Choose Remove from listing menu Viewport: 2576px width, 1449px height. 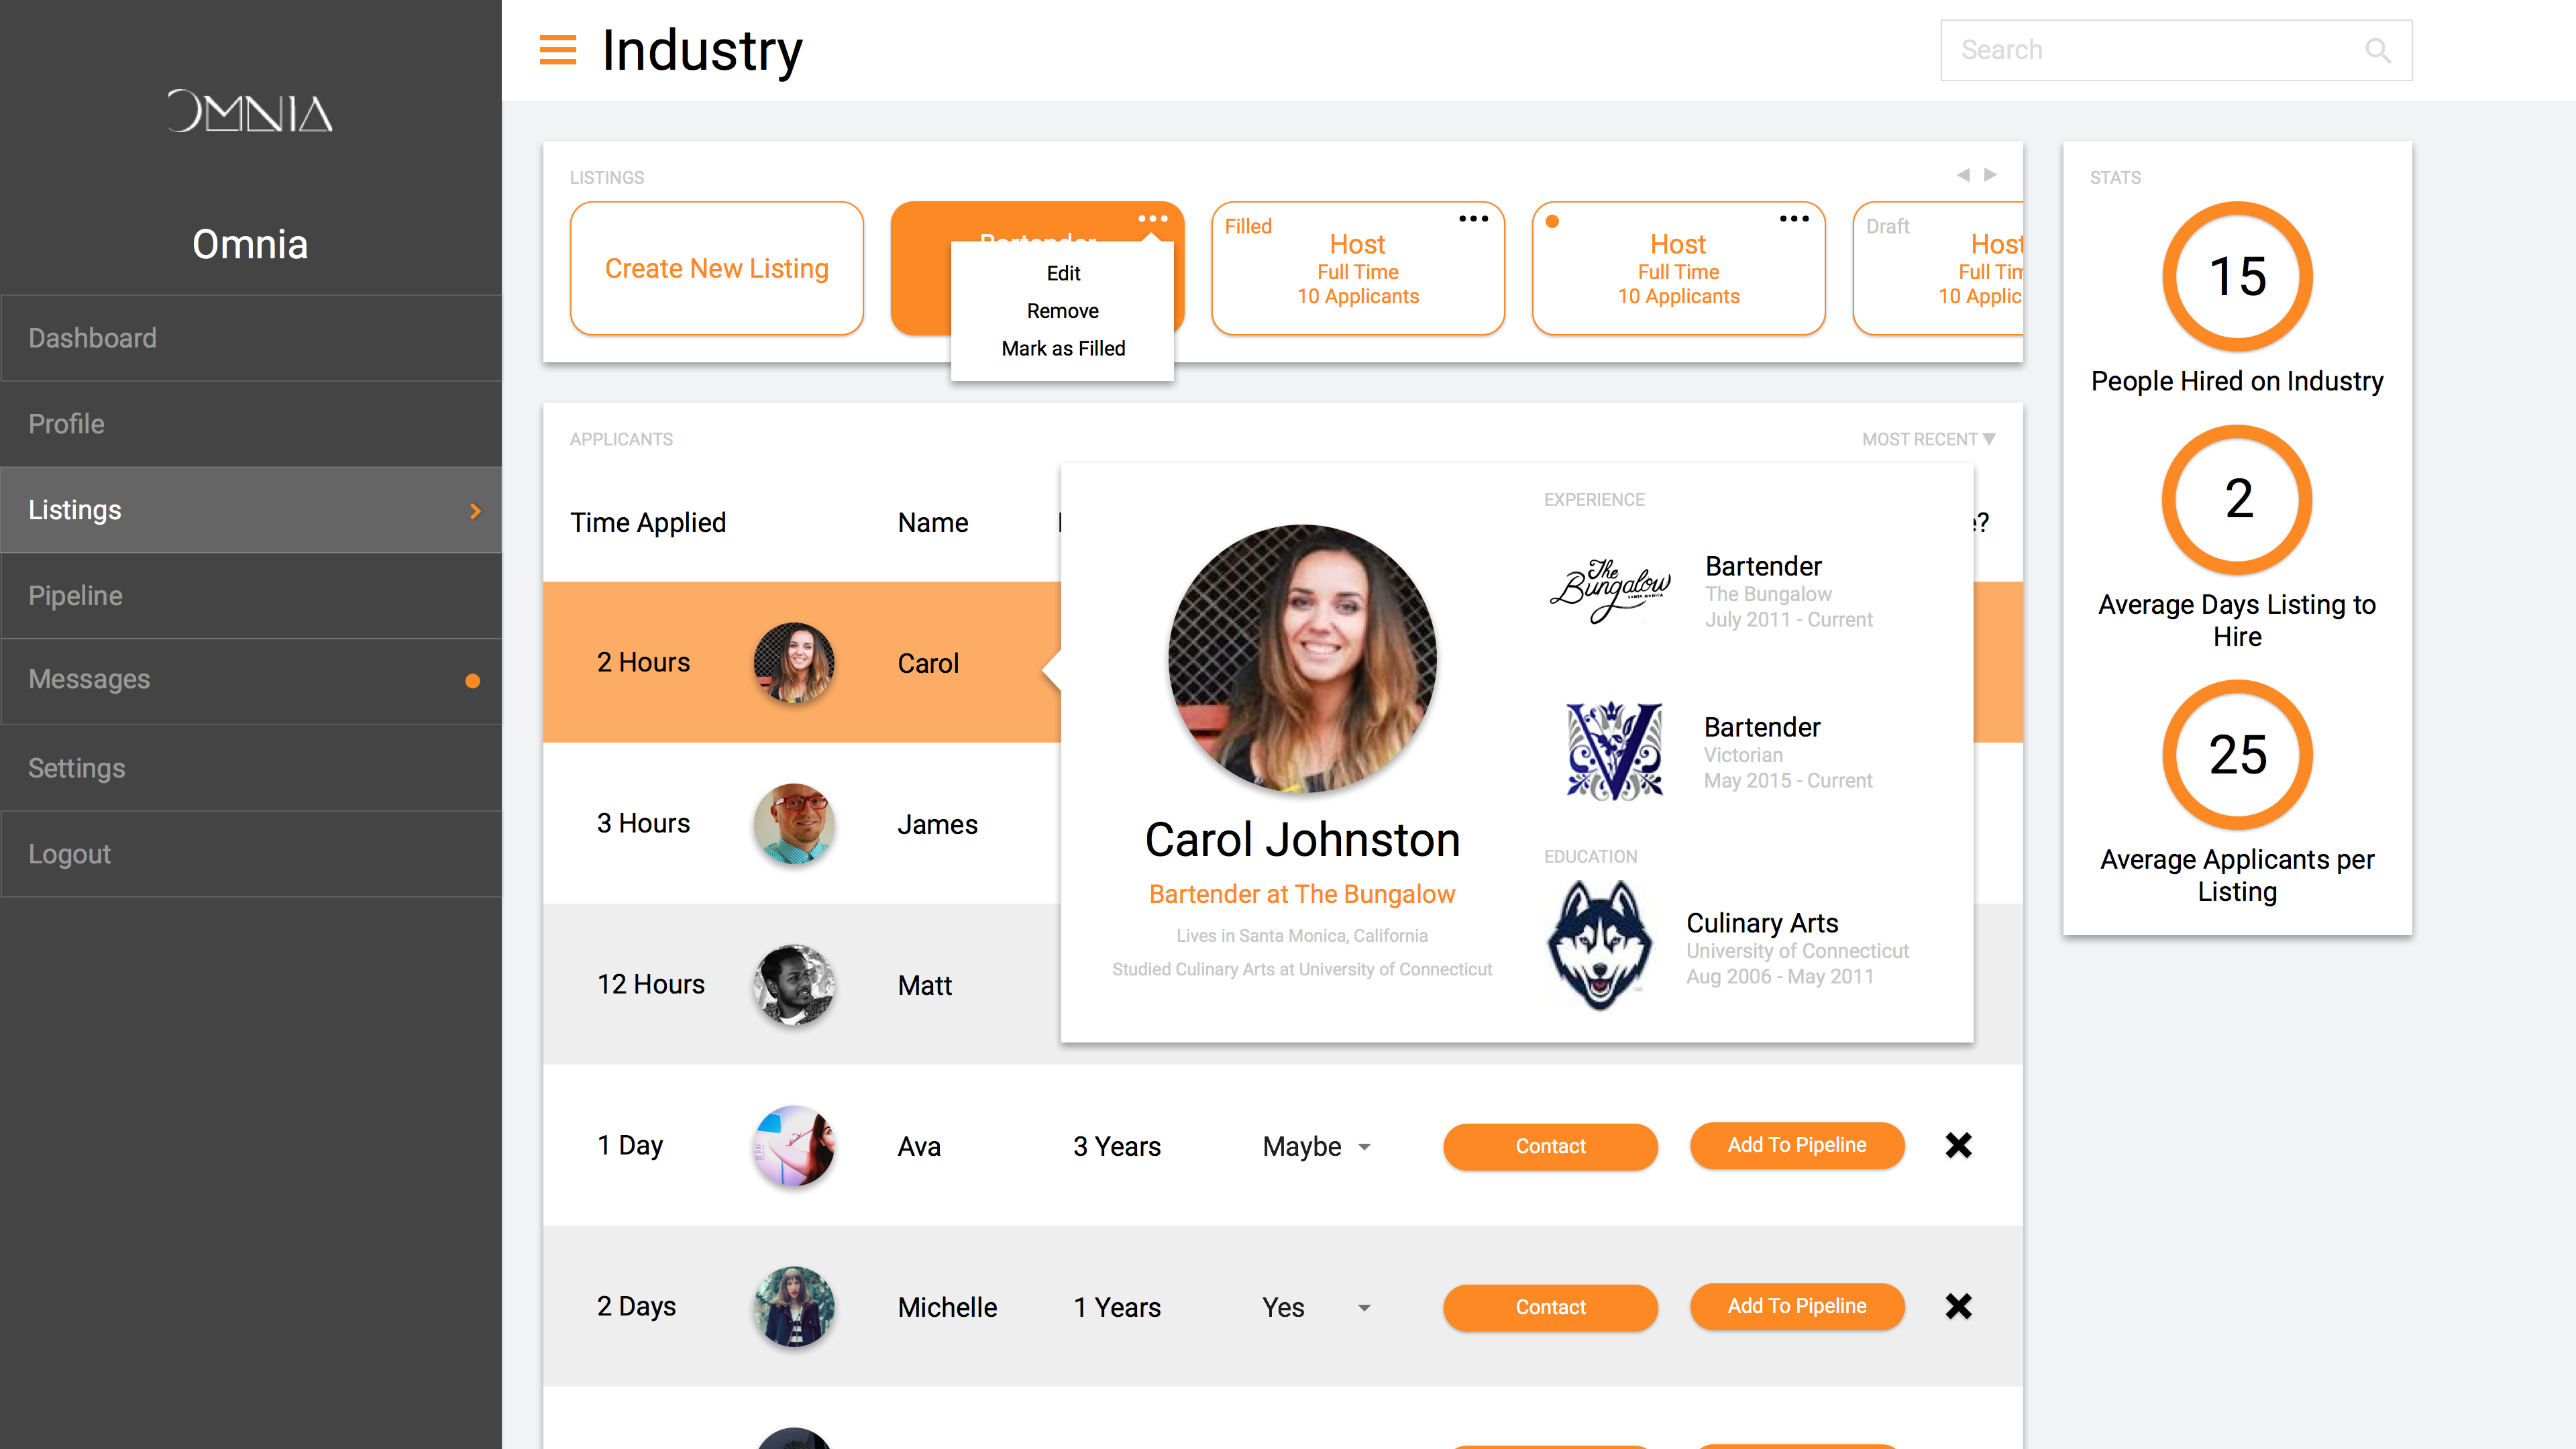1062,311
